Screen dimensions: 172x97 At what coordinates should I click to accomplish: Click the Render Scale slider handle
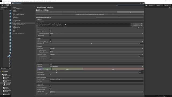tap(92, 44)
